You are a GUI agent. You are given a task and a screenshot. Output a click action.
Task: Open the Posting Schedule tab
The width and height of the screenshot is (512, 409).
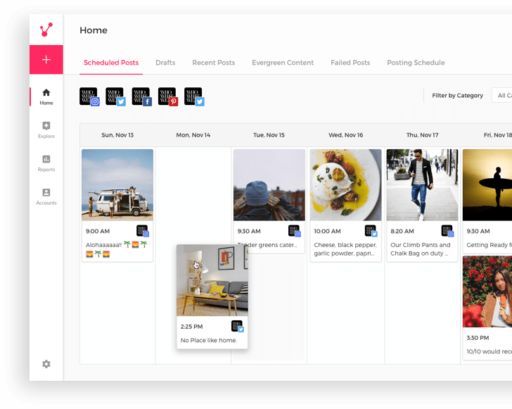point(416,63)
